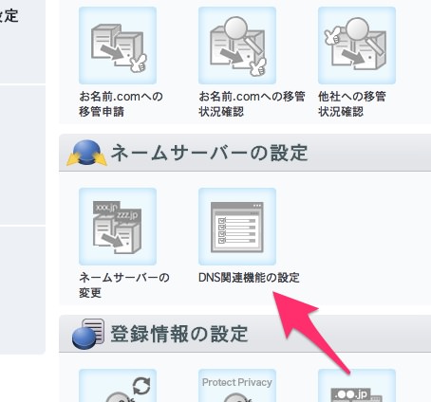Click the 登録情報の設定 section heading

[179, 334]
